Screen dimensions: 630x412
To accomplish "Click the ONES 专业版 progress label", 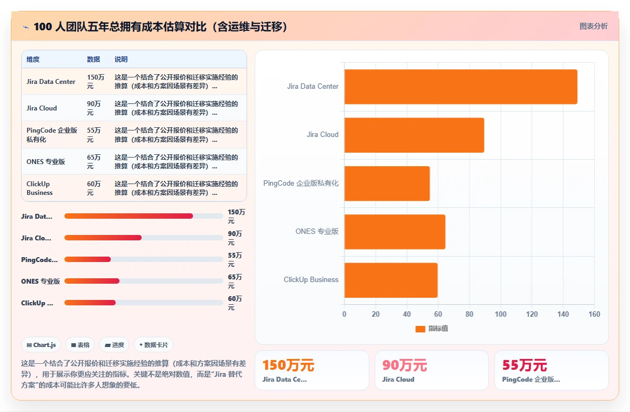I will [x=41, y=281].
